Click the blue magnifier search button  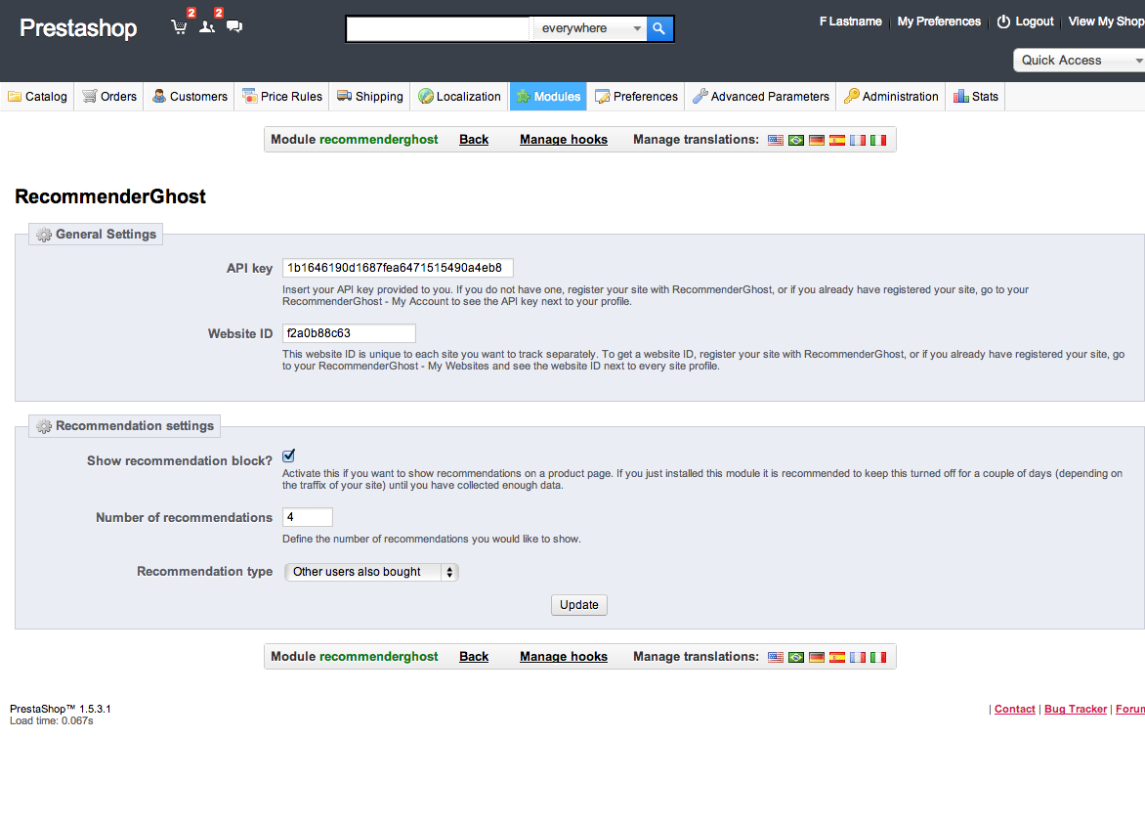pyautogui.click(x=659, y=28)
